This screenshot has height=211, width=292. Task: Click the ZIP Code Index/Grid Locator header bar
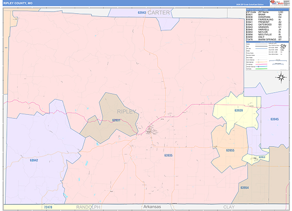point(267,10)
